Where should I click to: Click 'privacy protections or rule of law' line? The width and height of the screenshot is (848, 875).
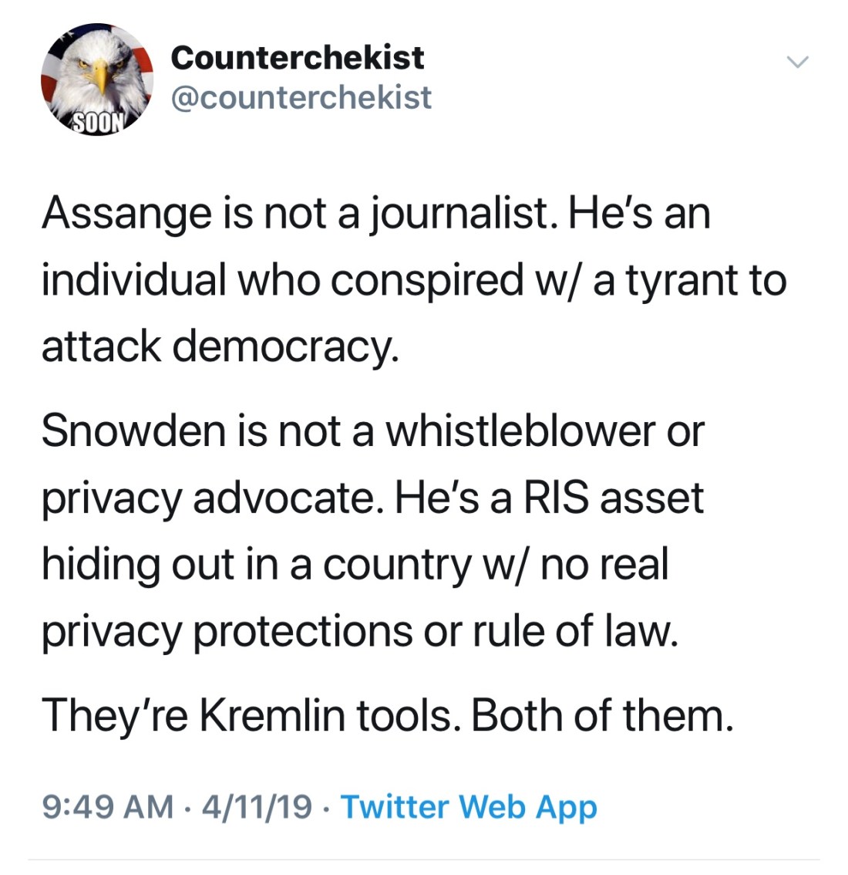coord(359,630)
